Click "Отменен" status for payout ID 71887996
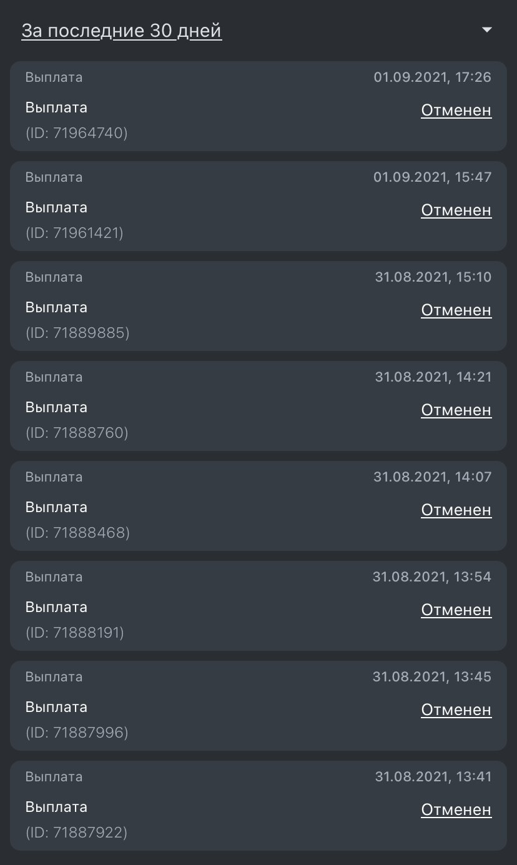517x865 pixels. point(456,710)
